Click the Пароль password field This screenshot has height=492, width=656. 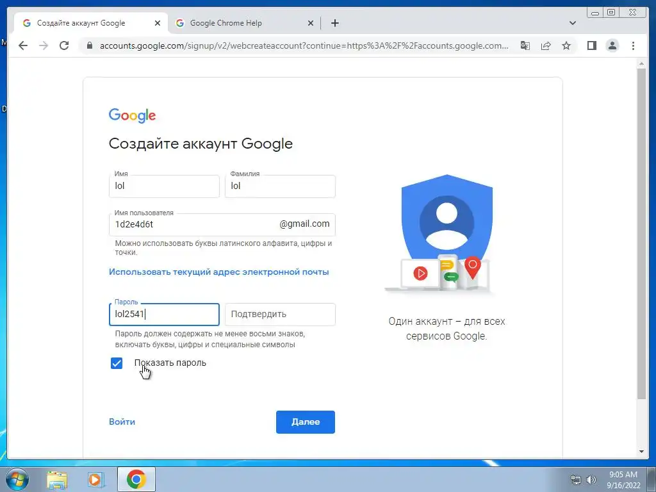(164, 314)
